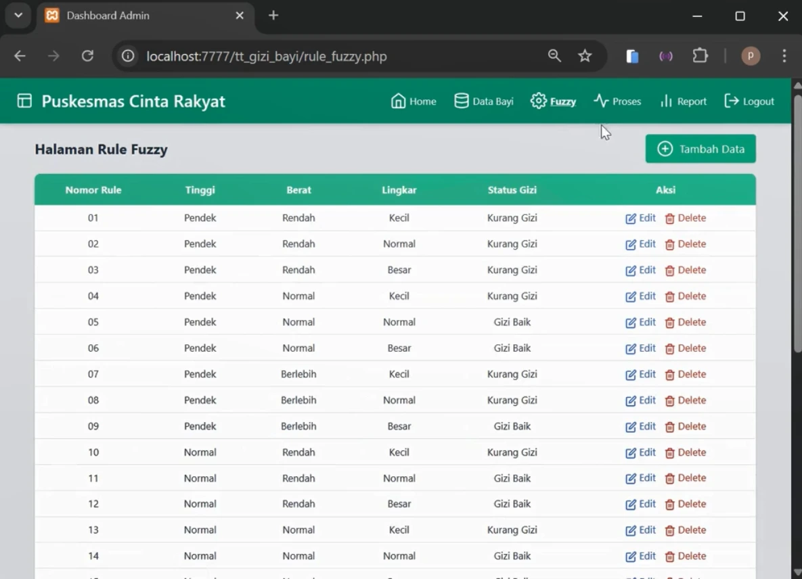This screenshot has height=579, width=802.
Task: Bookmark the page with the star icon
Action: point(585,56)
